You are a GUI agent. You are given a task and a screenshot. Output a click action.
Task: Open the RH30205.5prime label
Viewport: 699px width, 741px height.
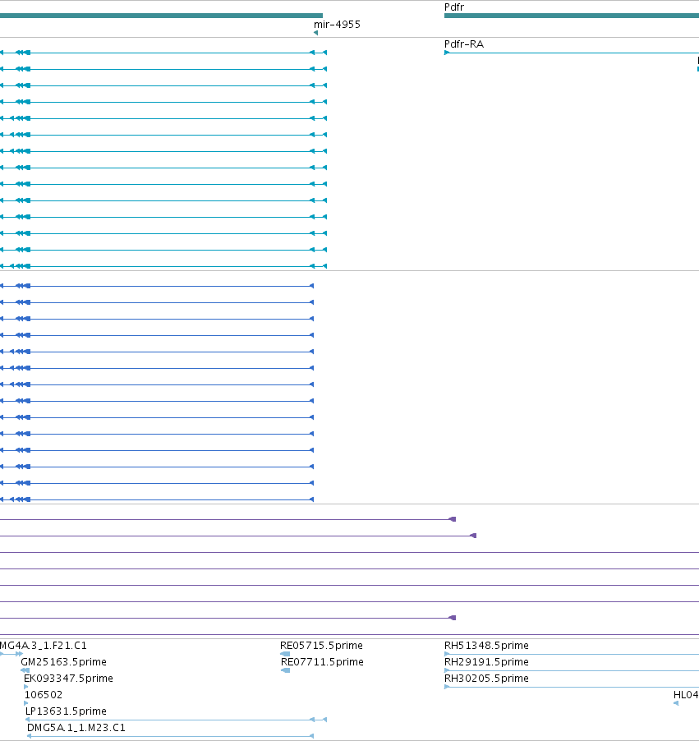point(486,679)
